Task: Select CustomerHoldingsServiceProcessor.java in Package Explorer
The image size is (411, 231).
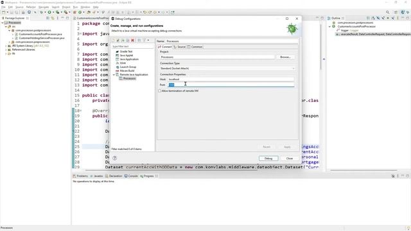Action: [41, 38]
